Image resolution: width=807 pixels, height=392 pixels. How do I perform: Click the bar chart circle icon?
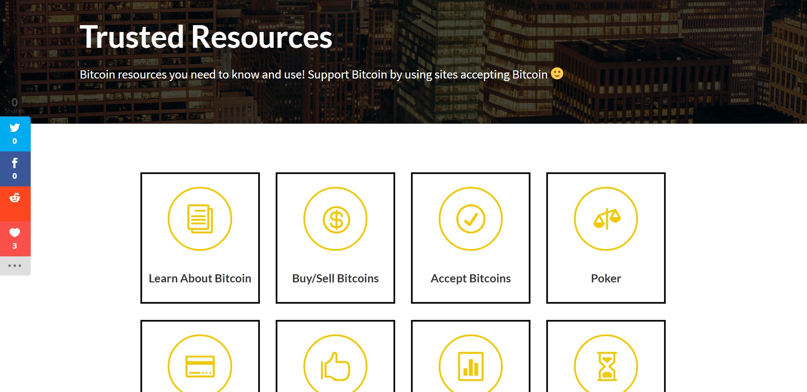click(x=471, y=366)
